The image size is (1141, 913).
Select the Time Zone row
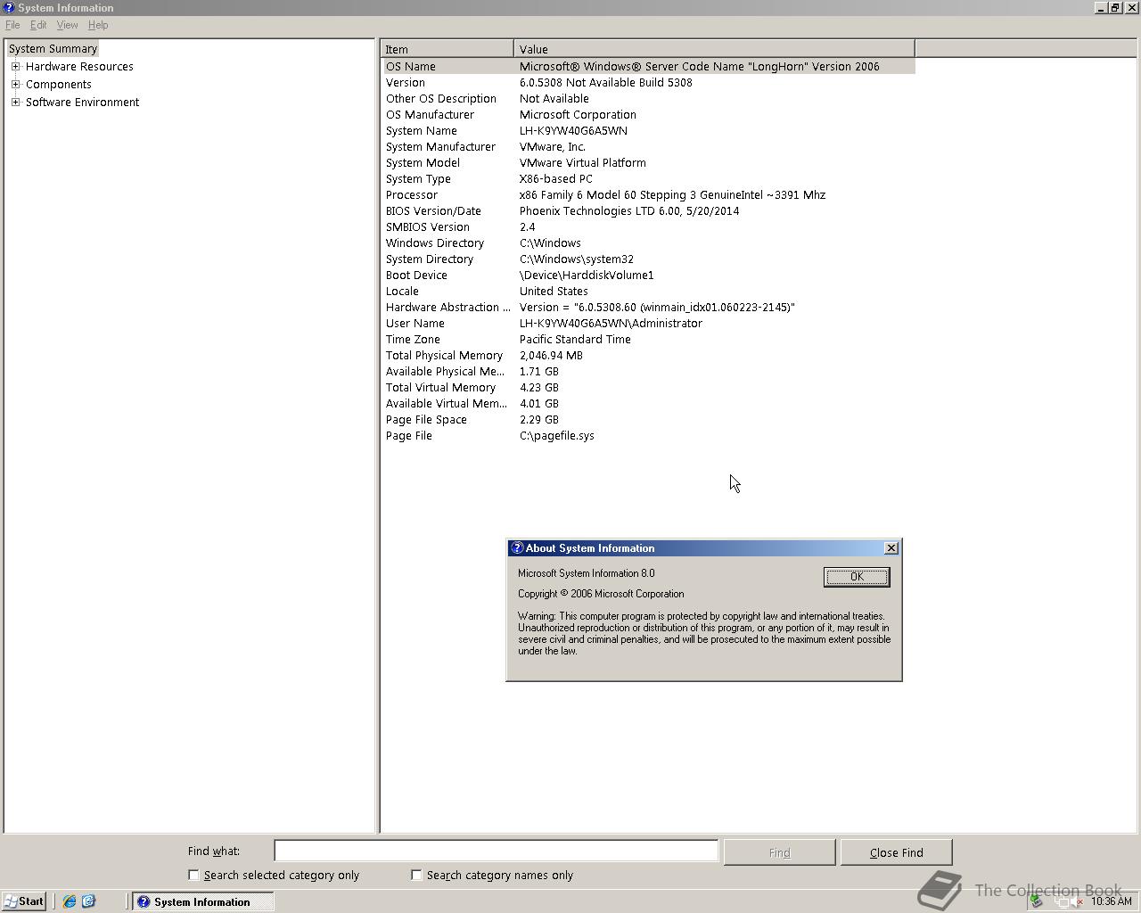point(649,339)
